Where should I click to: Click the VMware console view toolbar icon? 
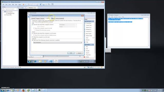(52, 5)
